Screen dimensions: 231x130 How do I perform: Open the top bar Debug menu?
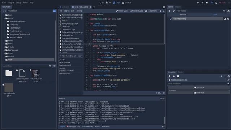[18, 3]
